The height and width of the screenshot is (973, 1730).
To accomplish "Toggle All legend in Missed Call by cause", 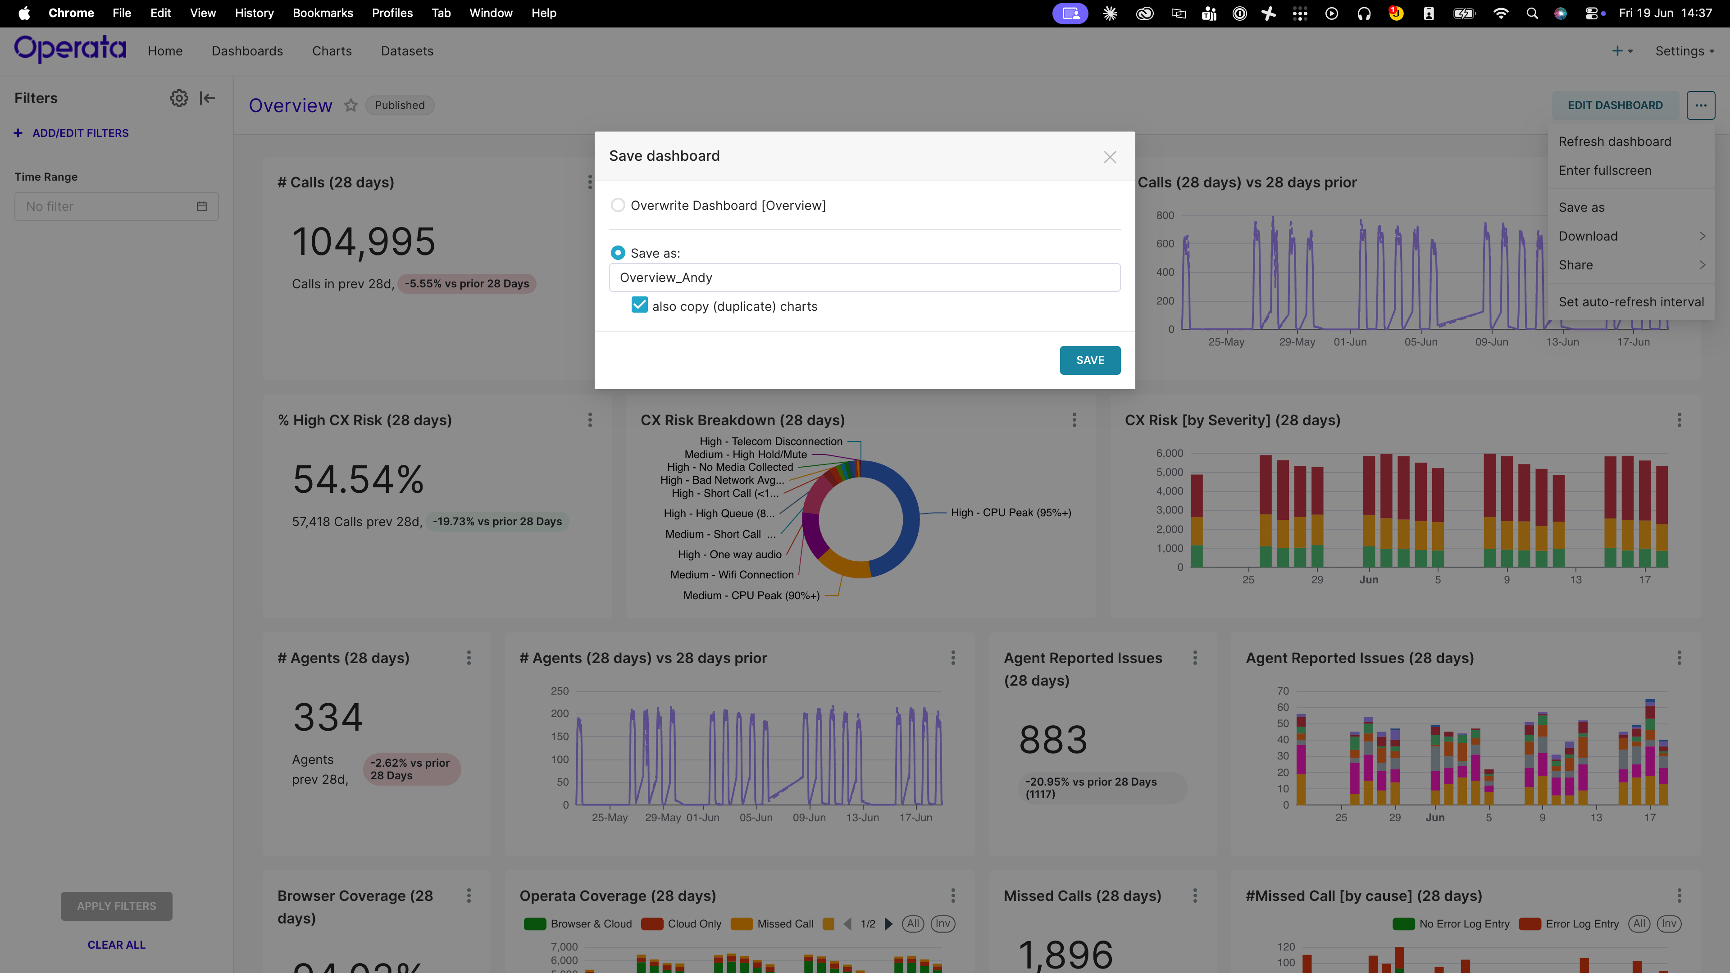I will point(1639,924).
